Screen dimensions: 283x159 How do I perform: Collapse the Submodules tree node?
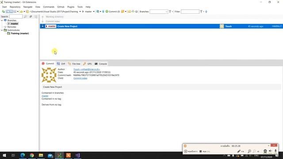coord(2,30)
